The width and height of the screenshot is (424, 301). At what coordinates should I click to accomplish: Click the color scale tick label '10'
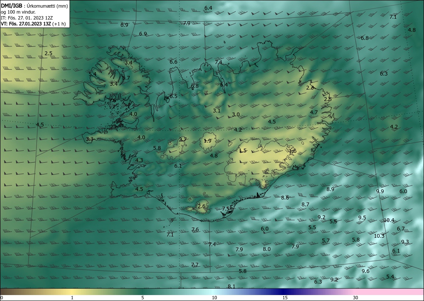point(214,298)
